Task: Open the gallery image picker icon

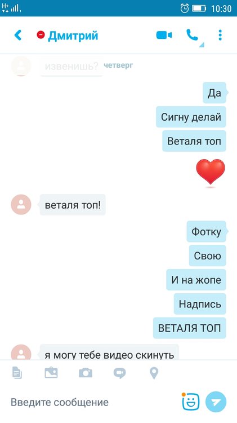Action: point(51,373)
